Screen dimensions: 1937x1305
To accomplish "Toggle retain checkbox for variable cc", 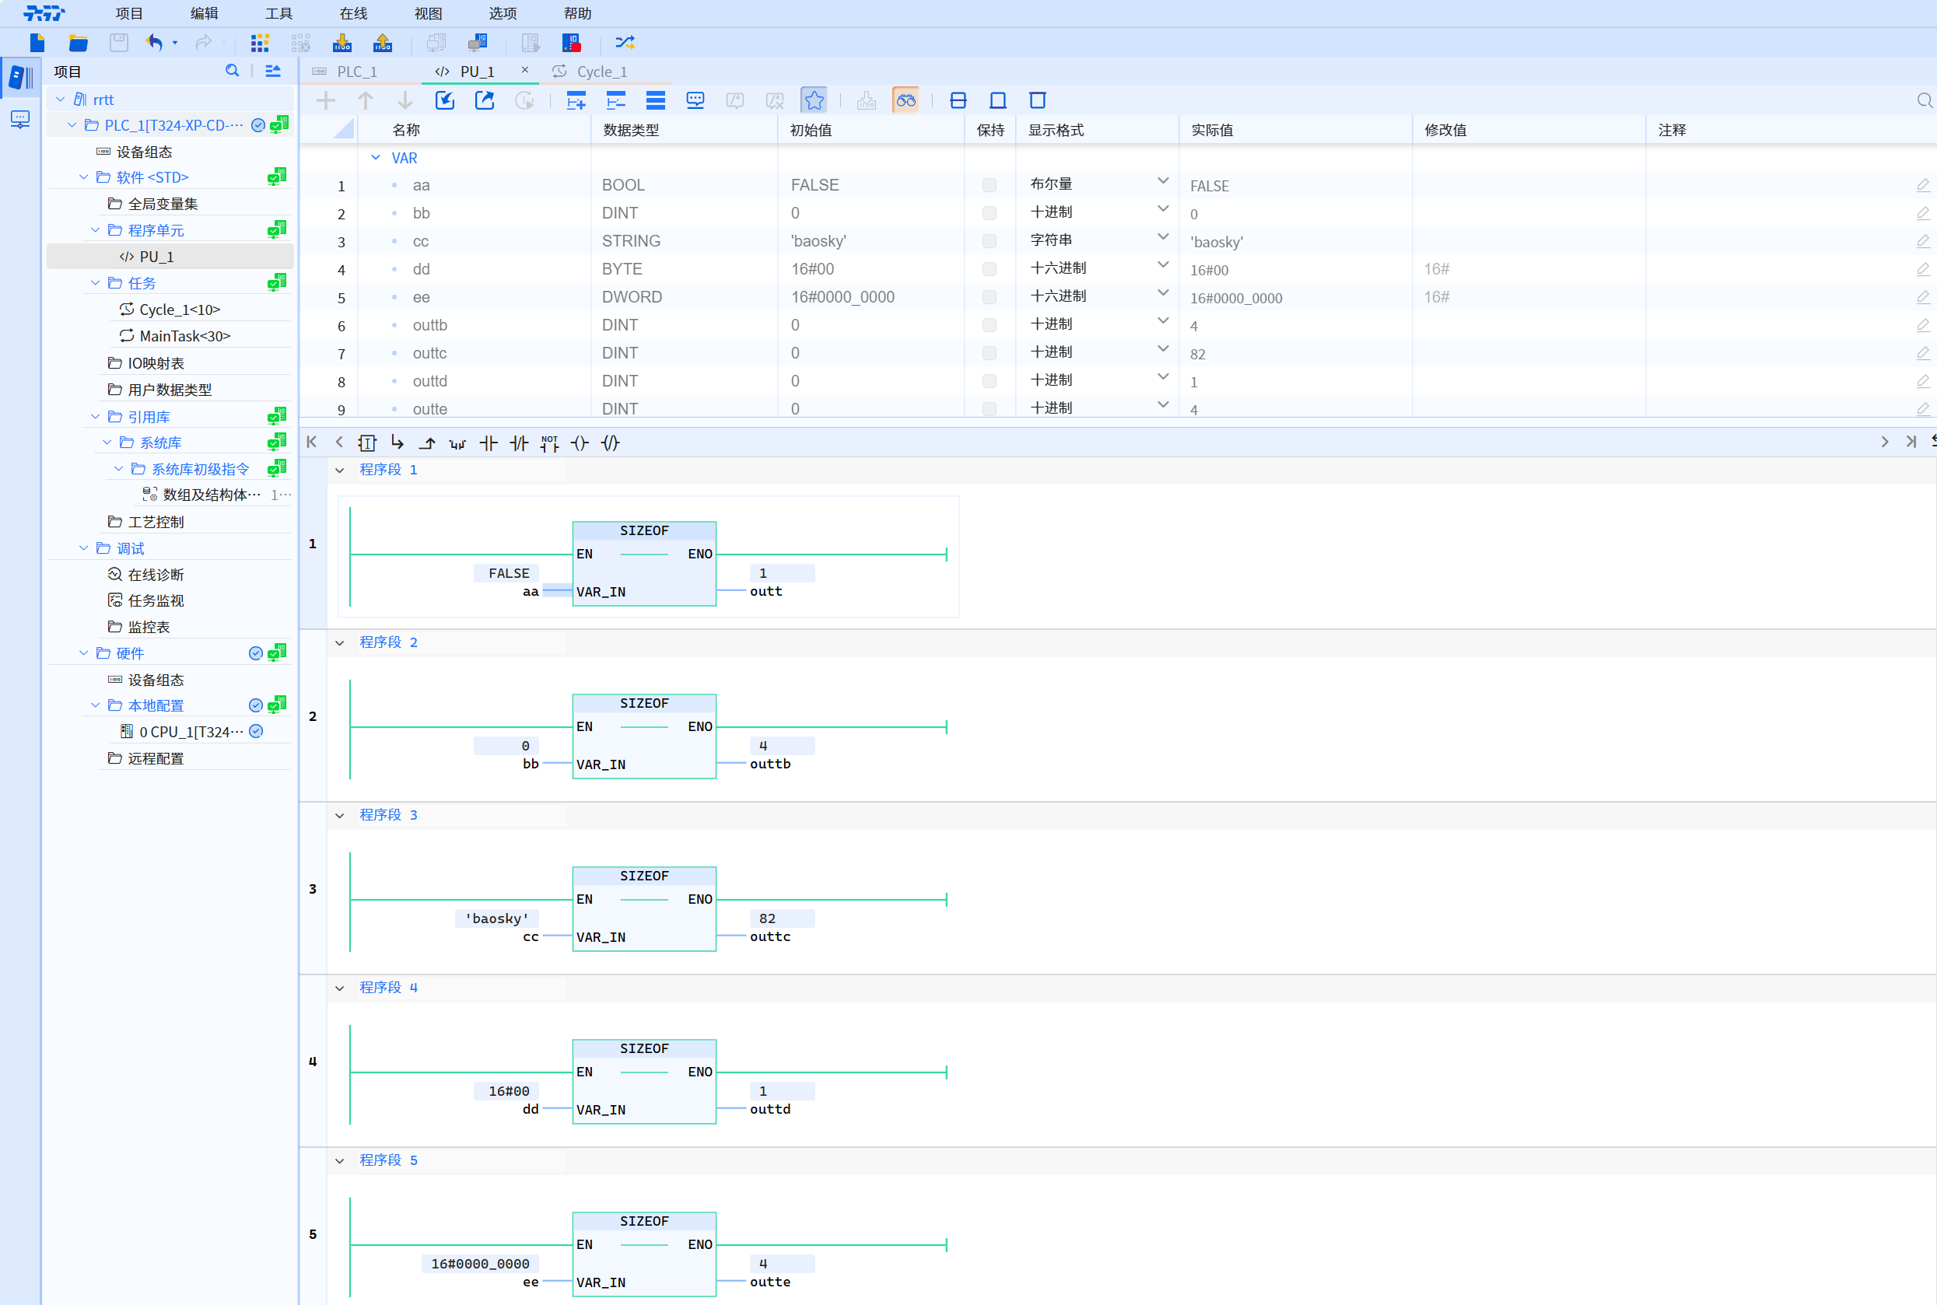I will 989,241.
